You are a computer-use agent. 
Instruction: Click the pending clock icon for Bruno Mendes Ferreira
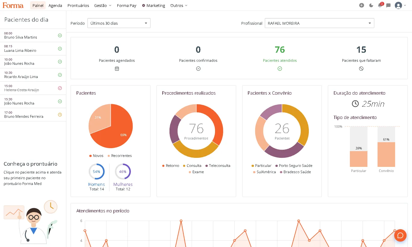pyautogui.click(x=60, y=114)
